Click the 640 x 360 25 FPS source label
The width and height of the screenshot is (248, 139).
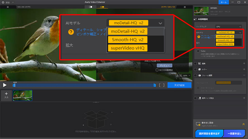[24, 7]
